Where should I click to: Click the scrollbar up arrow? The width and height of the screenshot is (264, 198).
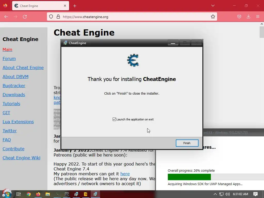pyautogui.click(x=262, y=24)
